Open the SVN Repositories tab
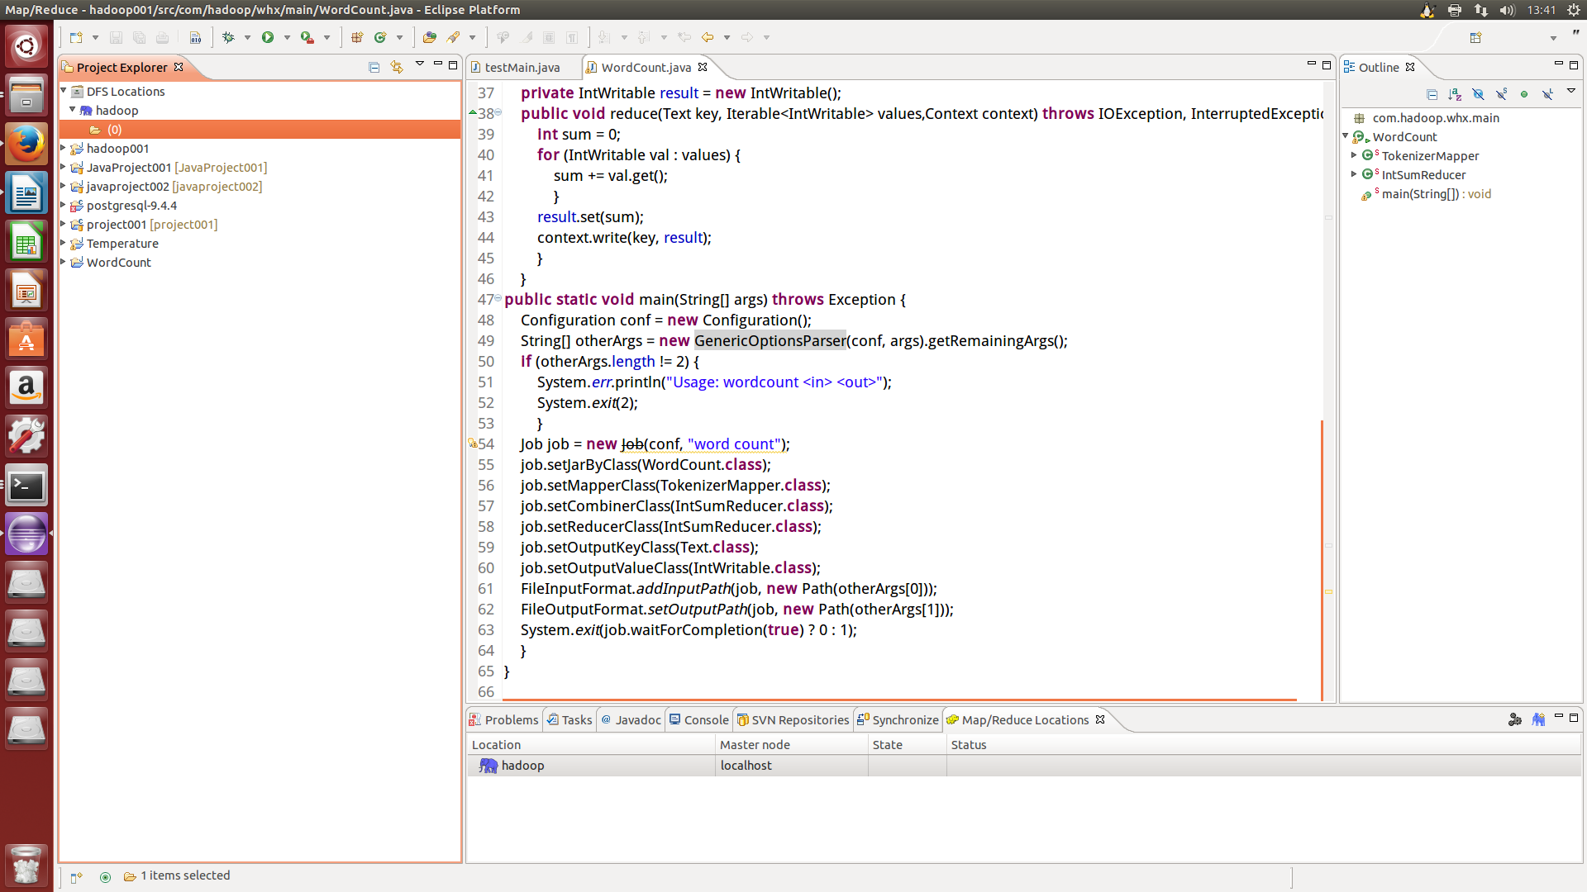Image resolution: width=1587 pixels, height=892 pixels. click(x=793, y=719)
